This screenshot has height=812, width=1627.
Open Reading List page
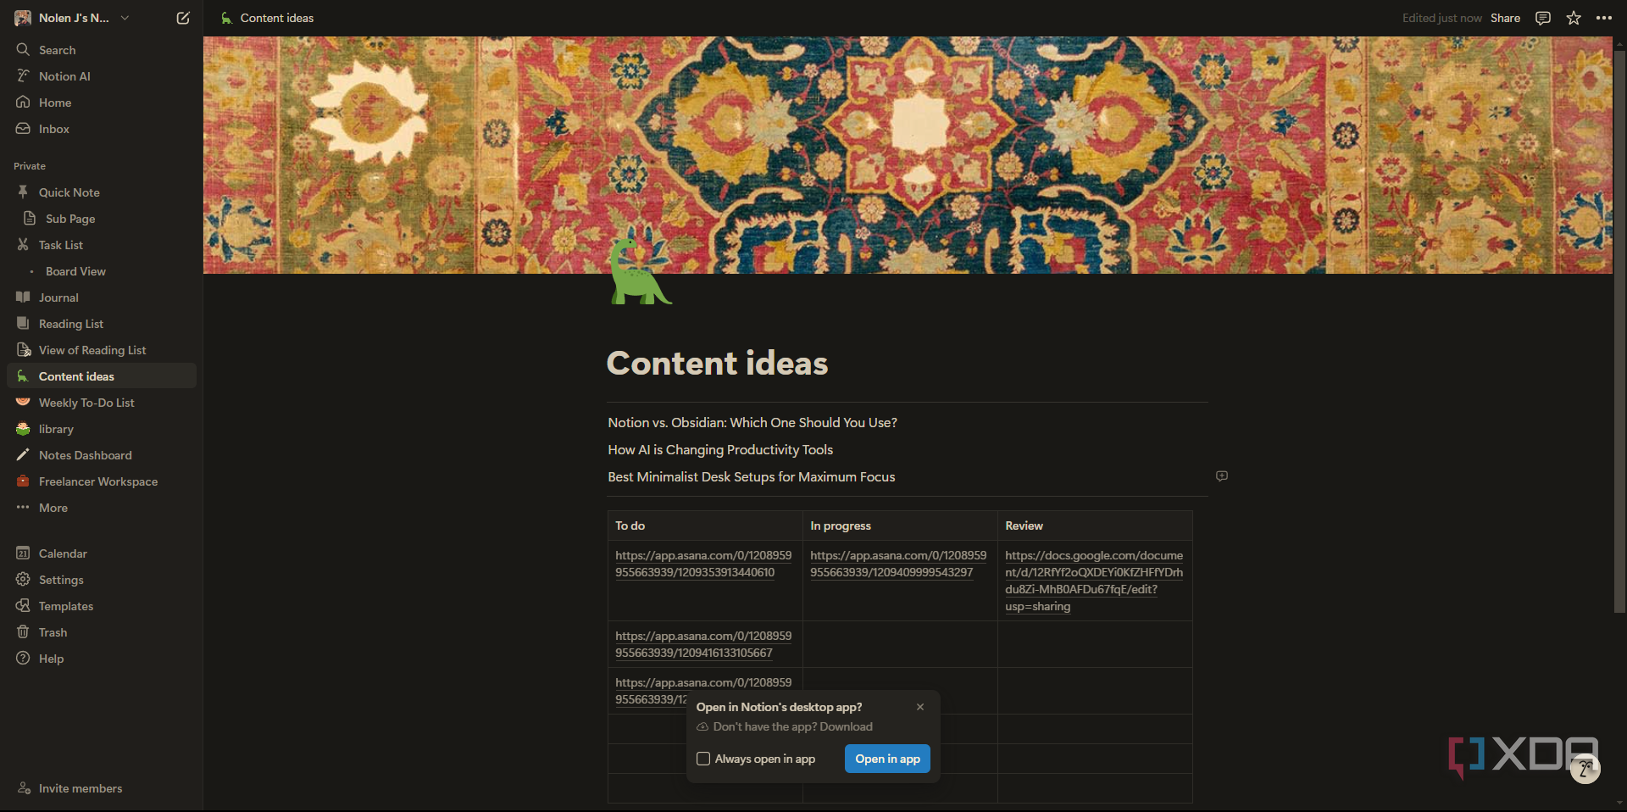point(102,324)
